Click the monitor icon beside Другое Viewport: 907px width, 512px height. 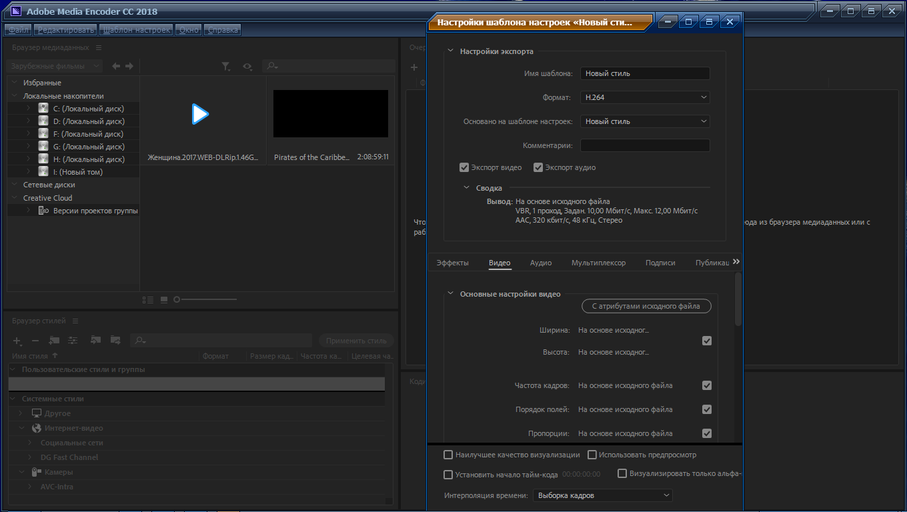pyautogui.click(x=37, y=413)
